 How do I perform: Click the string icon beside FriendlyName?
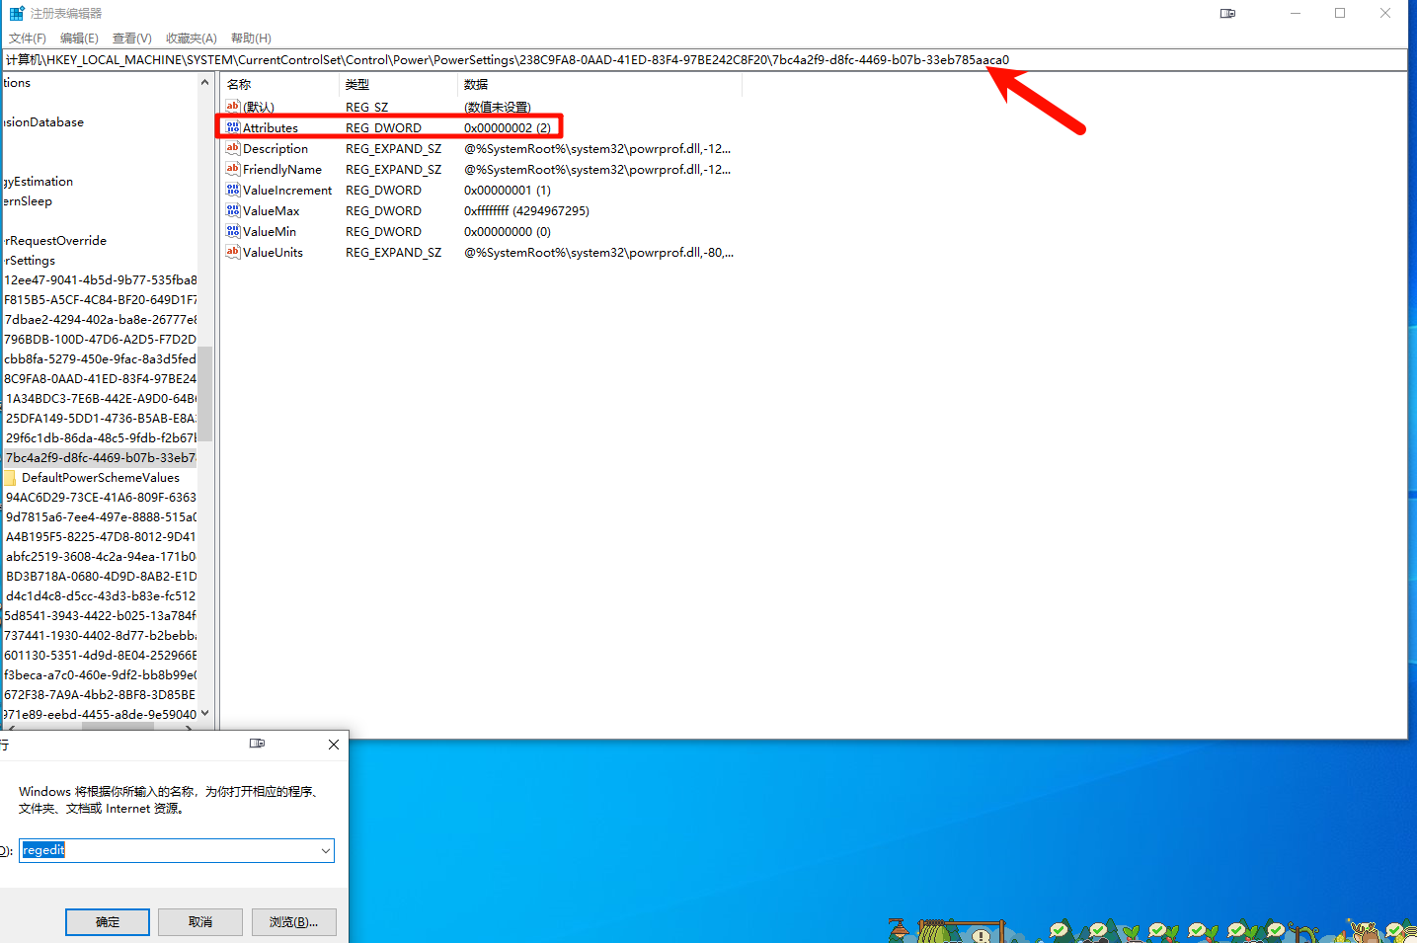click(233, 169)
